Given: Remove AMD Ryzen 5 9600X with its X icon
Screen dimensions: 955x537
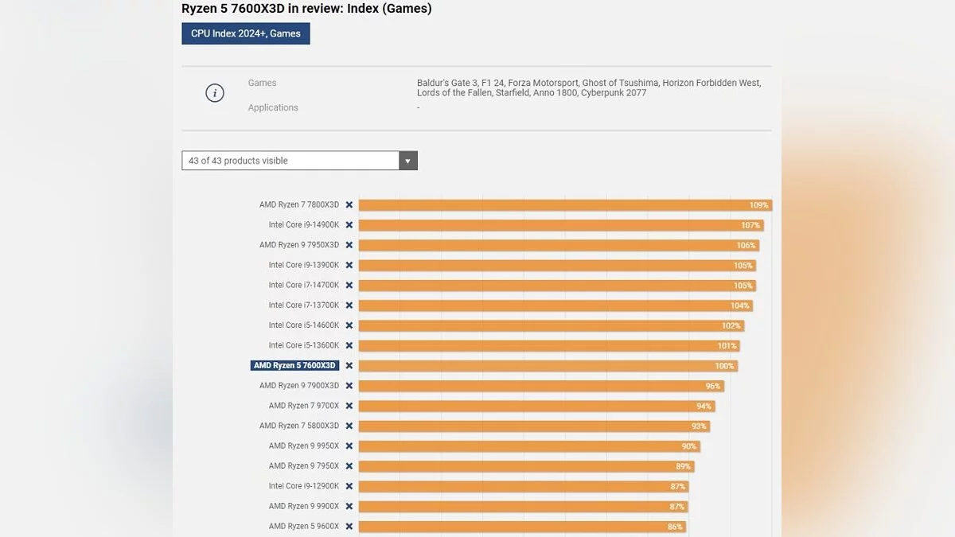Looking at the screenshot, I should tap(349, 527).
